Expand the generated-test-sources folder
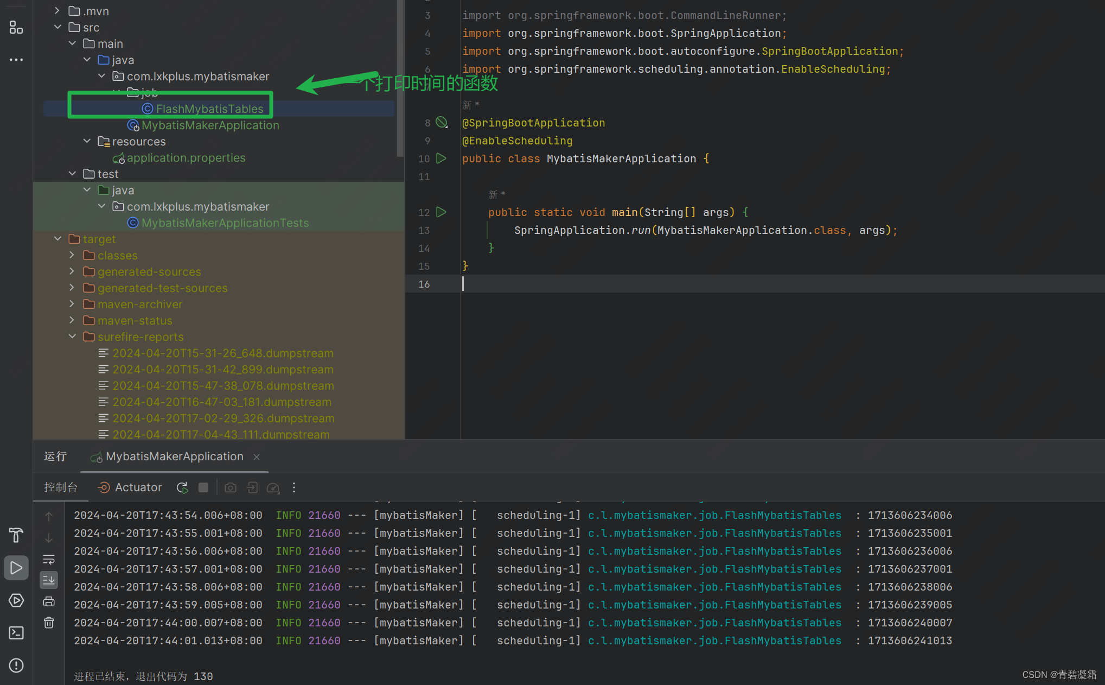1105x685 pixels. click(x=72, y=288)
